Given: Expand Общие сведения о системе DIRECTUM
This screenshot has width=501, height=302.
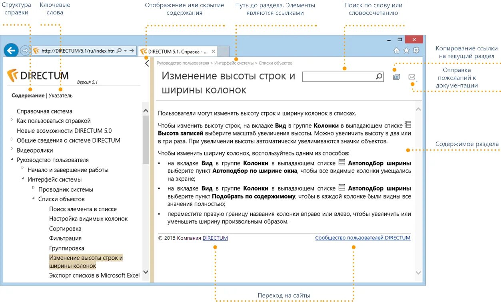Looking at the screenshot, I should [x=12, y=139].
